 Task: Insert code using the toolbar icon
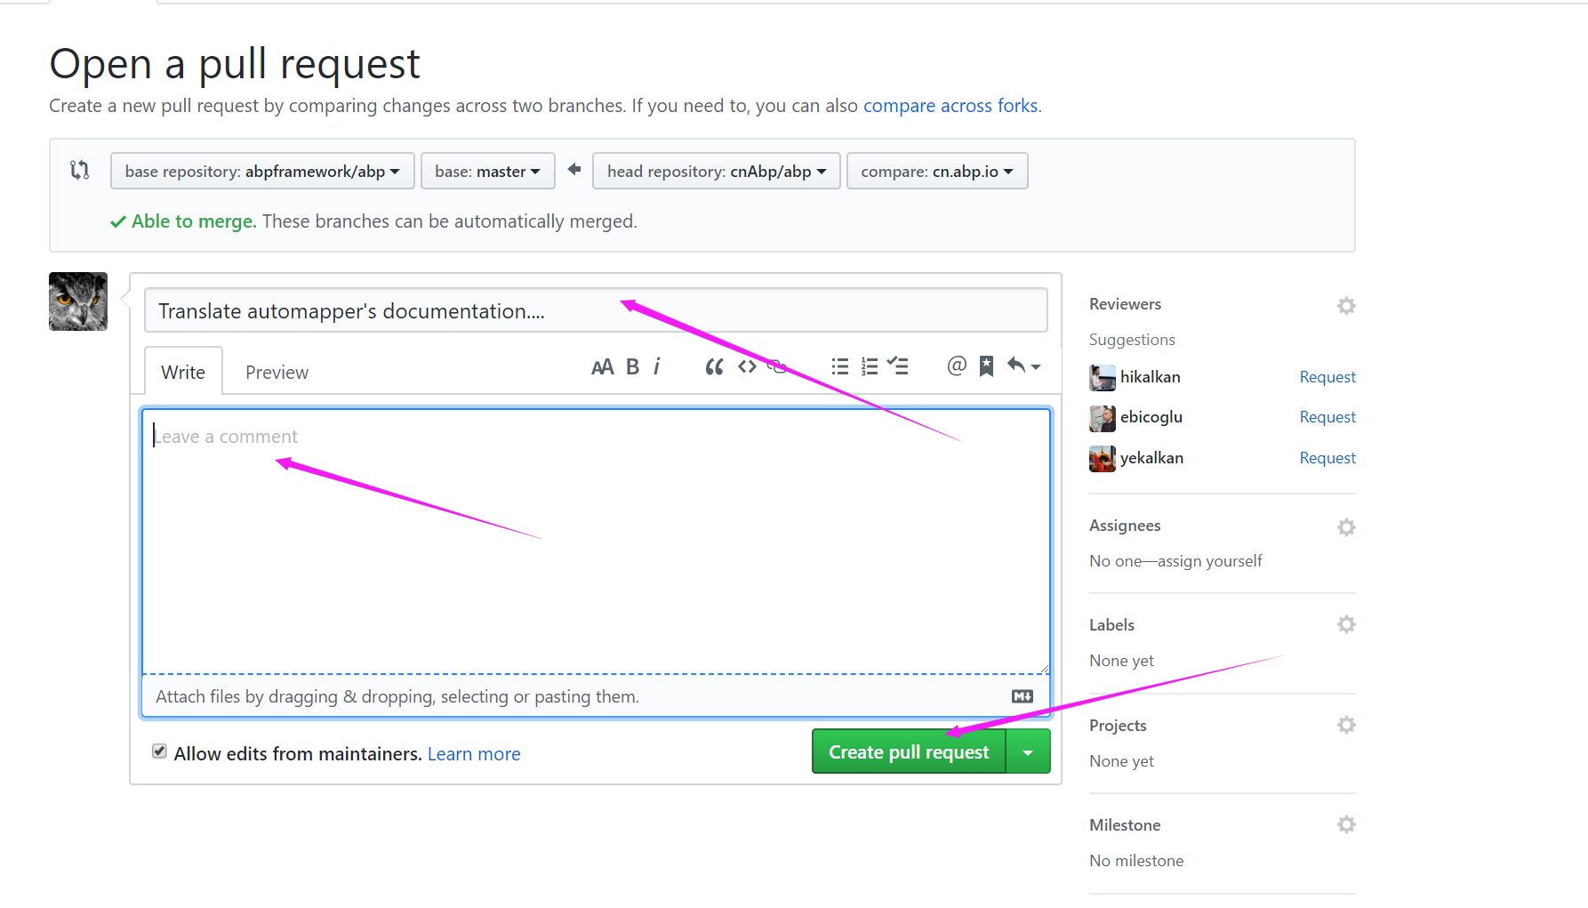pos(747,366)
